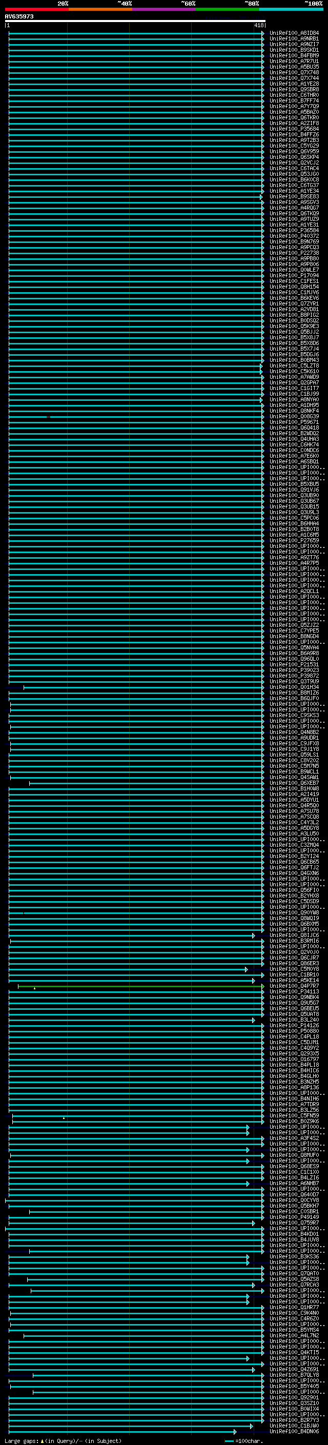The image size is (328, 1445).
Task: Select label UniRef100_A3LU50
Action: [294, 834]
